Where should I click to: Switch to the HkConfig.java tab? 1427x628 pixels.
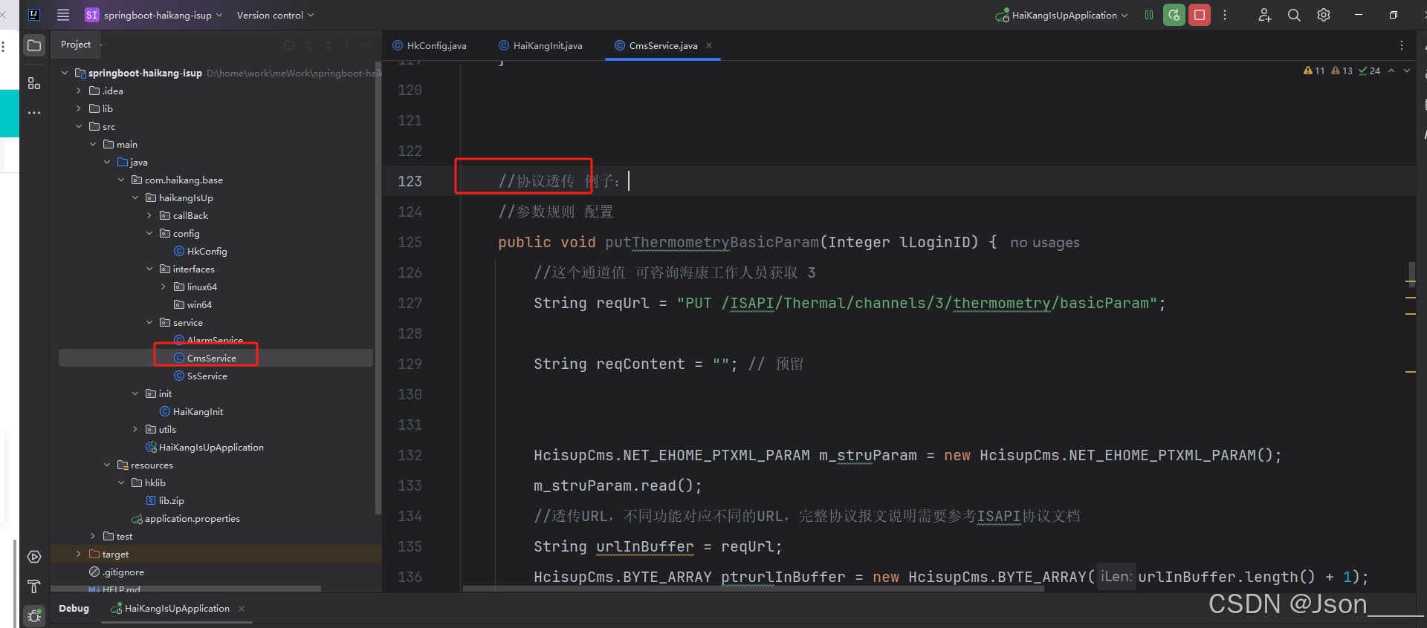point(430,45)
